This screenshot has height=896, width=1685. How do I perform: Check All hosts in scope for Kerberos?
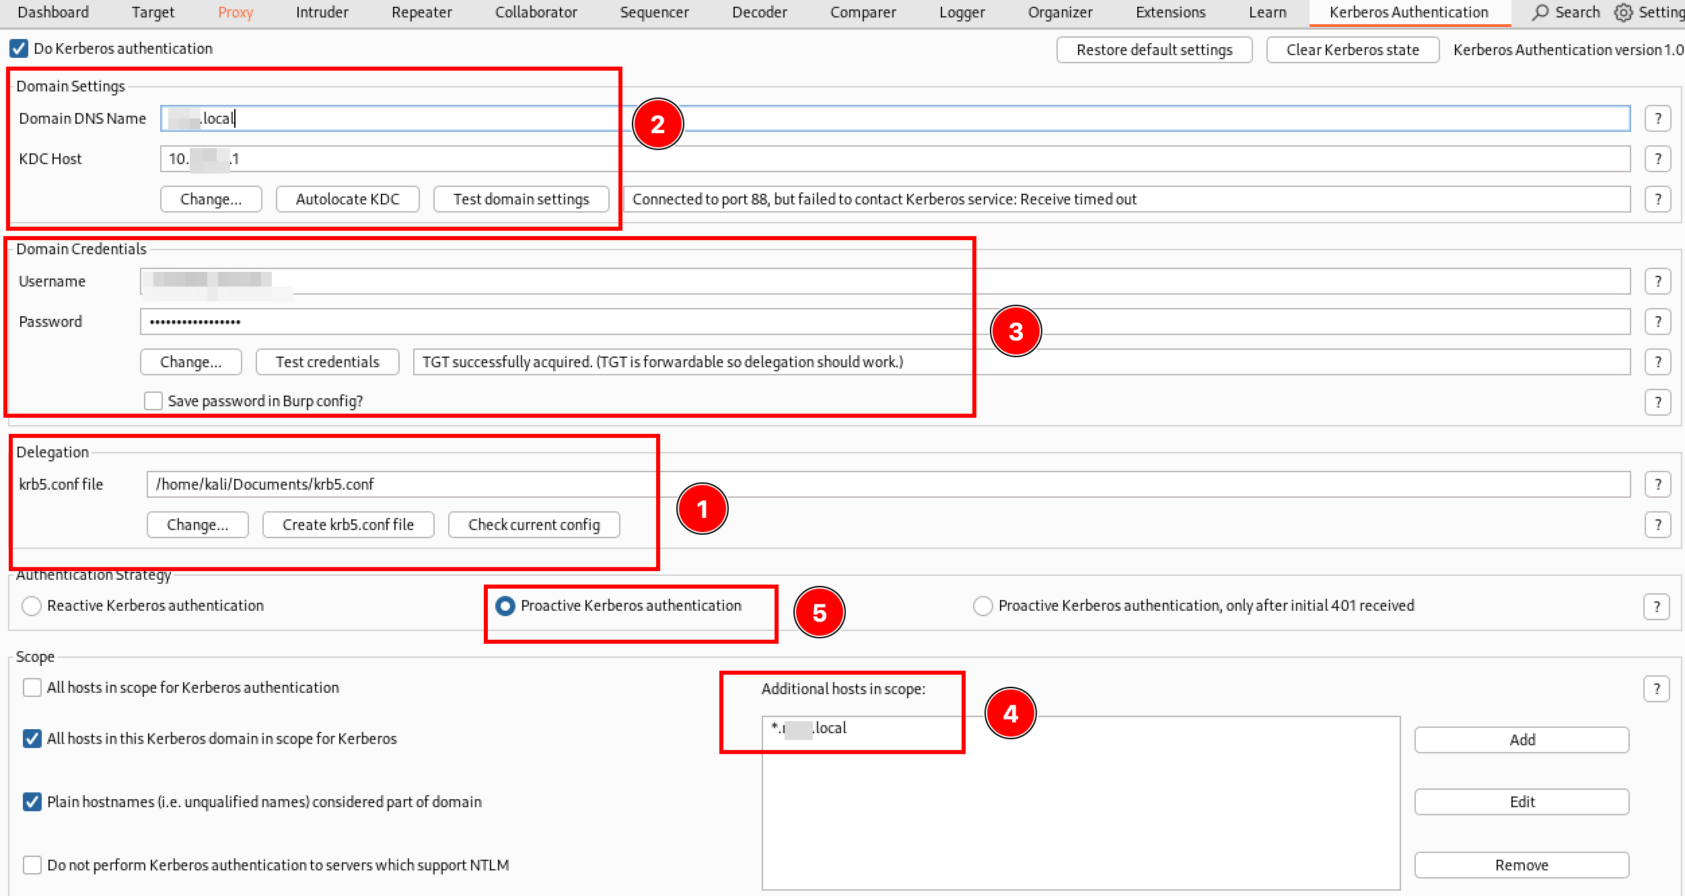click(x=32, y=687)
